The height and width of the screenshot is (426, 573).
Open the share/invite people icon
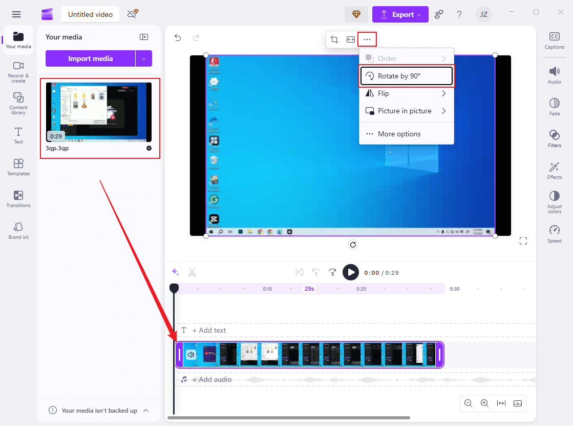[439, 14]
